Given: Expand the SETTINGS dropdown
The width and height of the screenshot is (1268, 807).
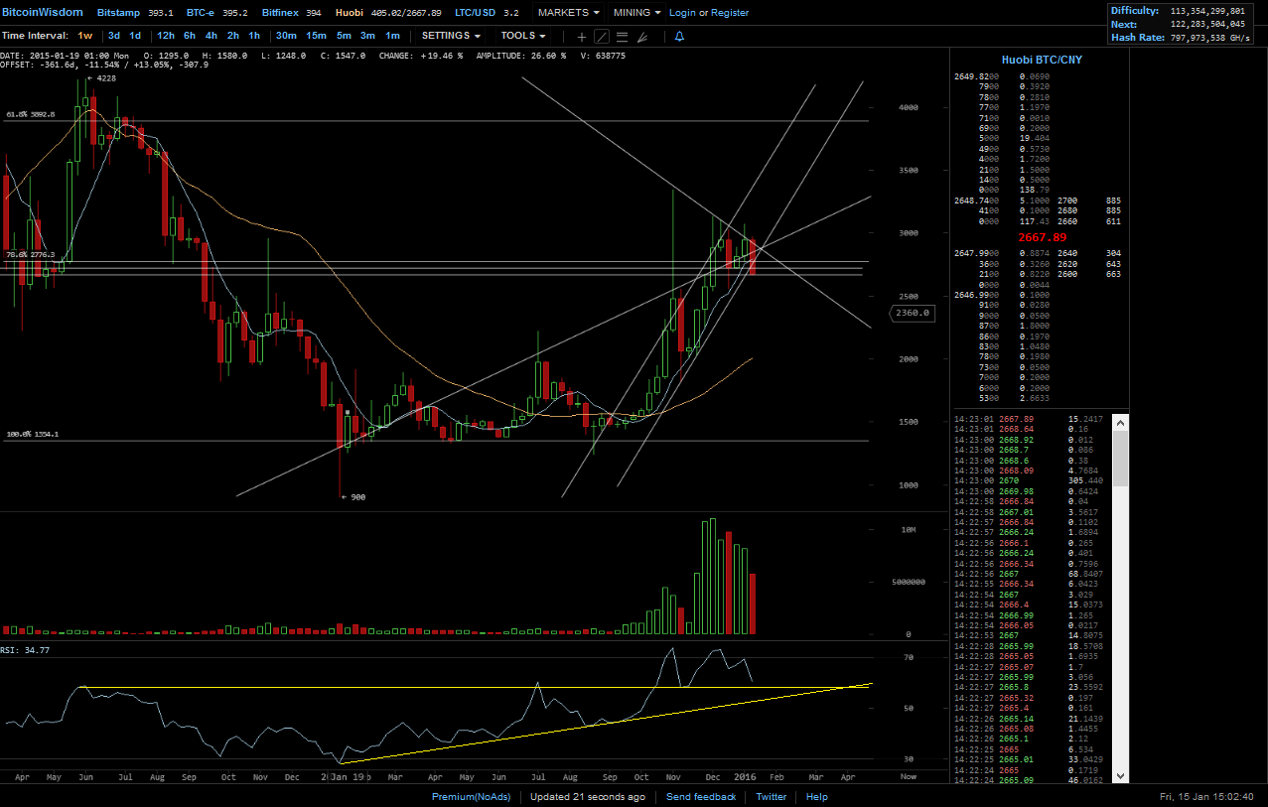Looking at the screenshot, I should coord(452,36).
